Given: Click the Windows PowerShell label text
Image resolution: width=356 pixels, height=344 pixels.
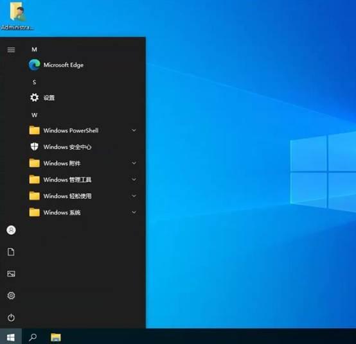Looking at the screenshot, I should pos(71,130).
